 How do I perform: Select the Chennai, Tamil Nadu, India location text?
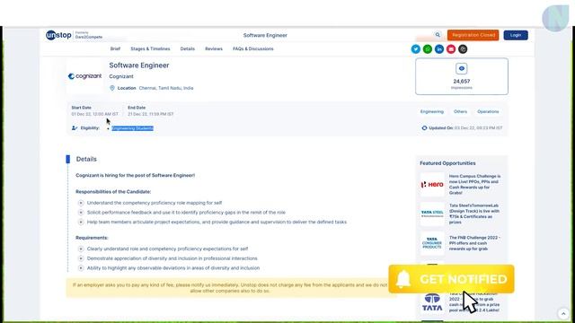[166, 88]
